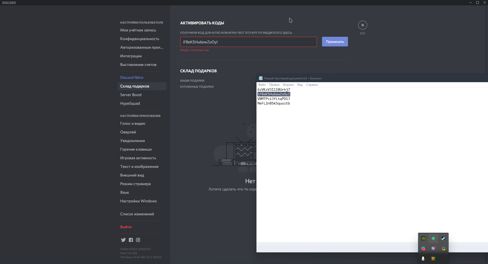Click the Windows 10 64-Bit version line
This screenshot has width=488, height=264.
[141, 257]
